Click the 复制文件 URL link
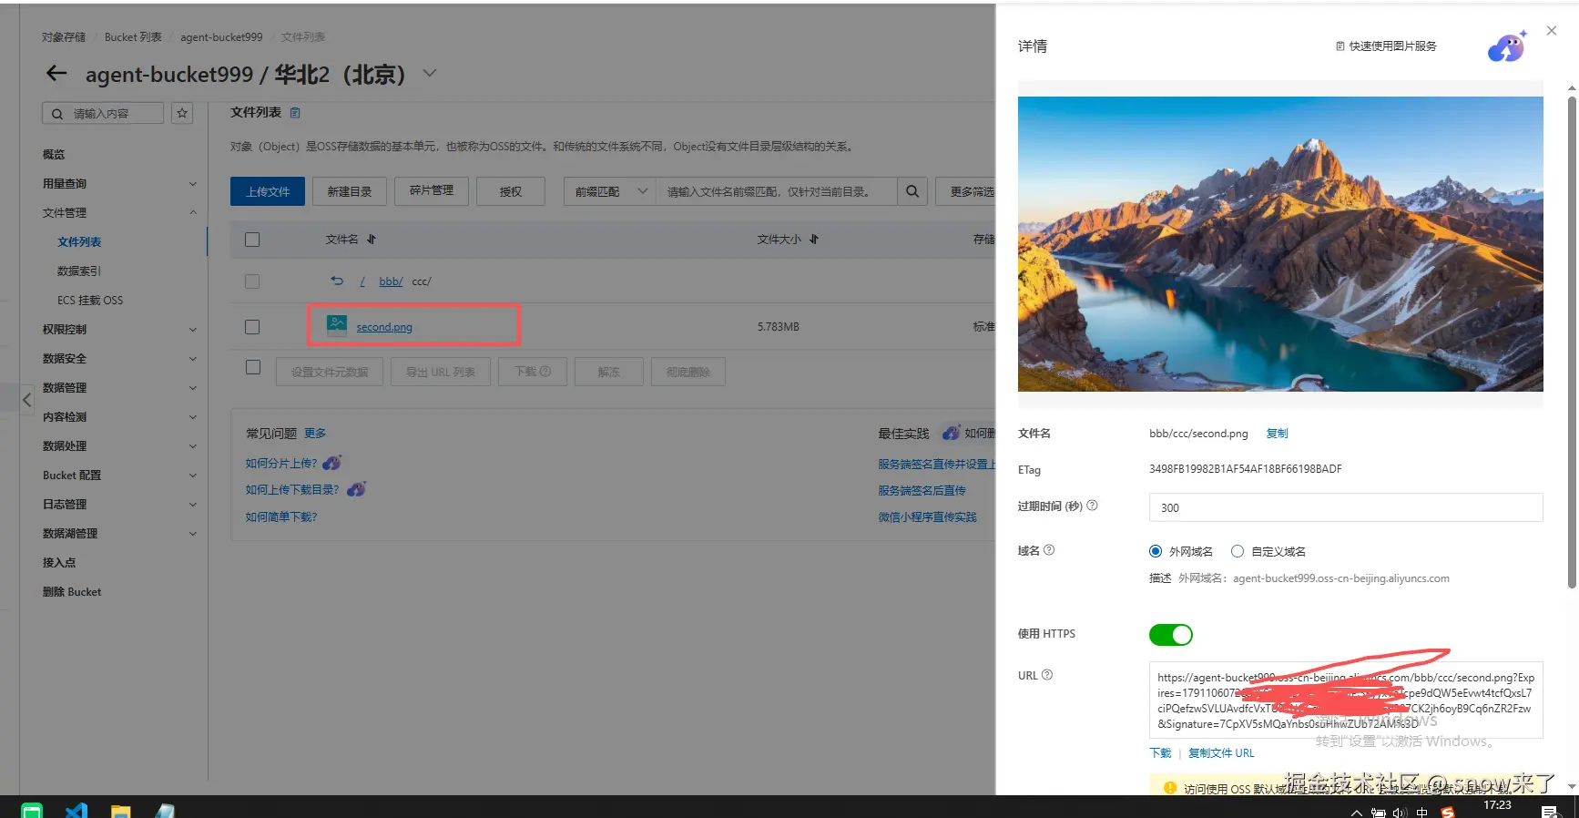This screenshot has width=1579, height=818. (1221, 753)
